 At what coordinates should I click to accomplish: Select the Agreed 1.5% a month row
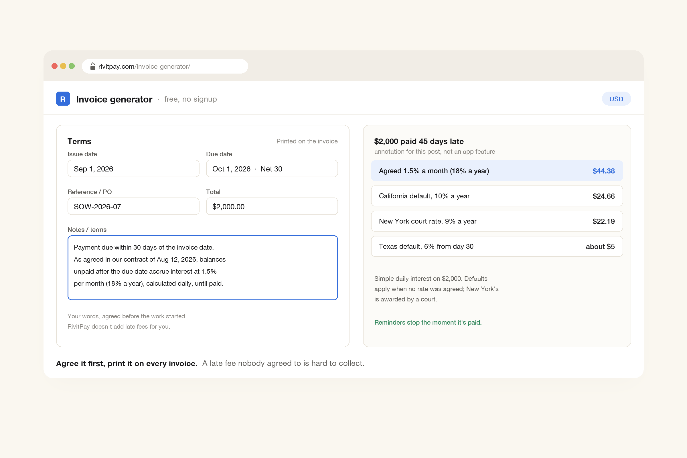(497, 171)
